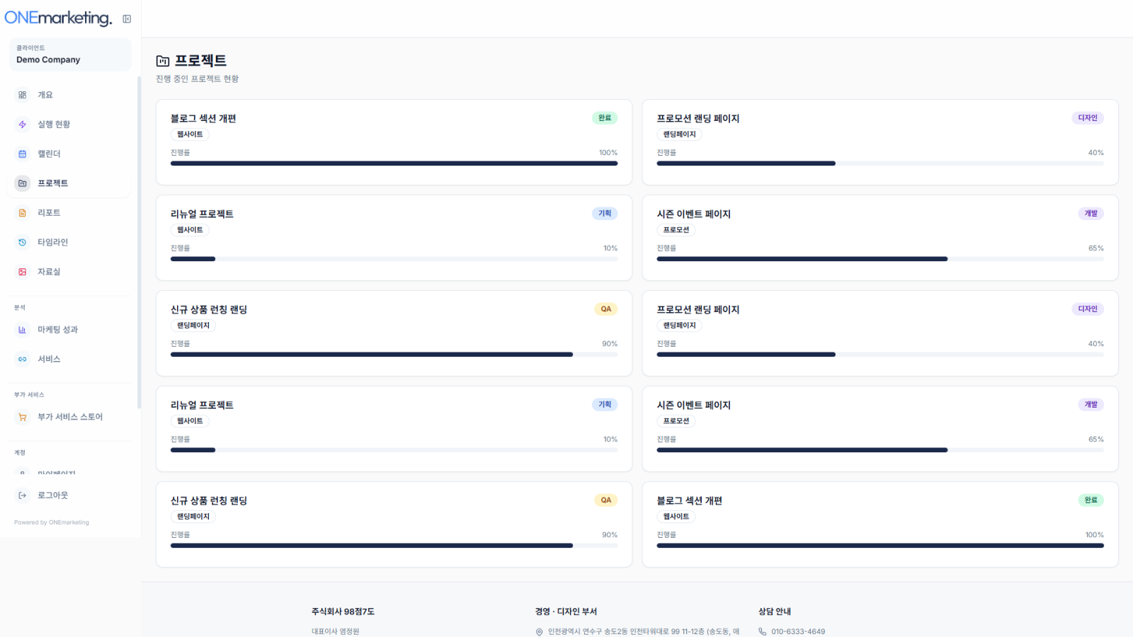Click the ONEmarketing logo
The height and width of the screenshot is (637, 1133).
pyautogui.click(x=58, y=18)
